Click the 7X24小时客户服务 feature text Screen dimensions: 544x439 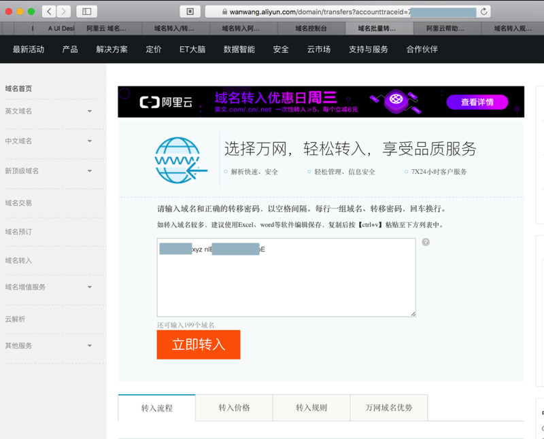pyautogui.click(x=439, y=172)
